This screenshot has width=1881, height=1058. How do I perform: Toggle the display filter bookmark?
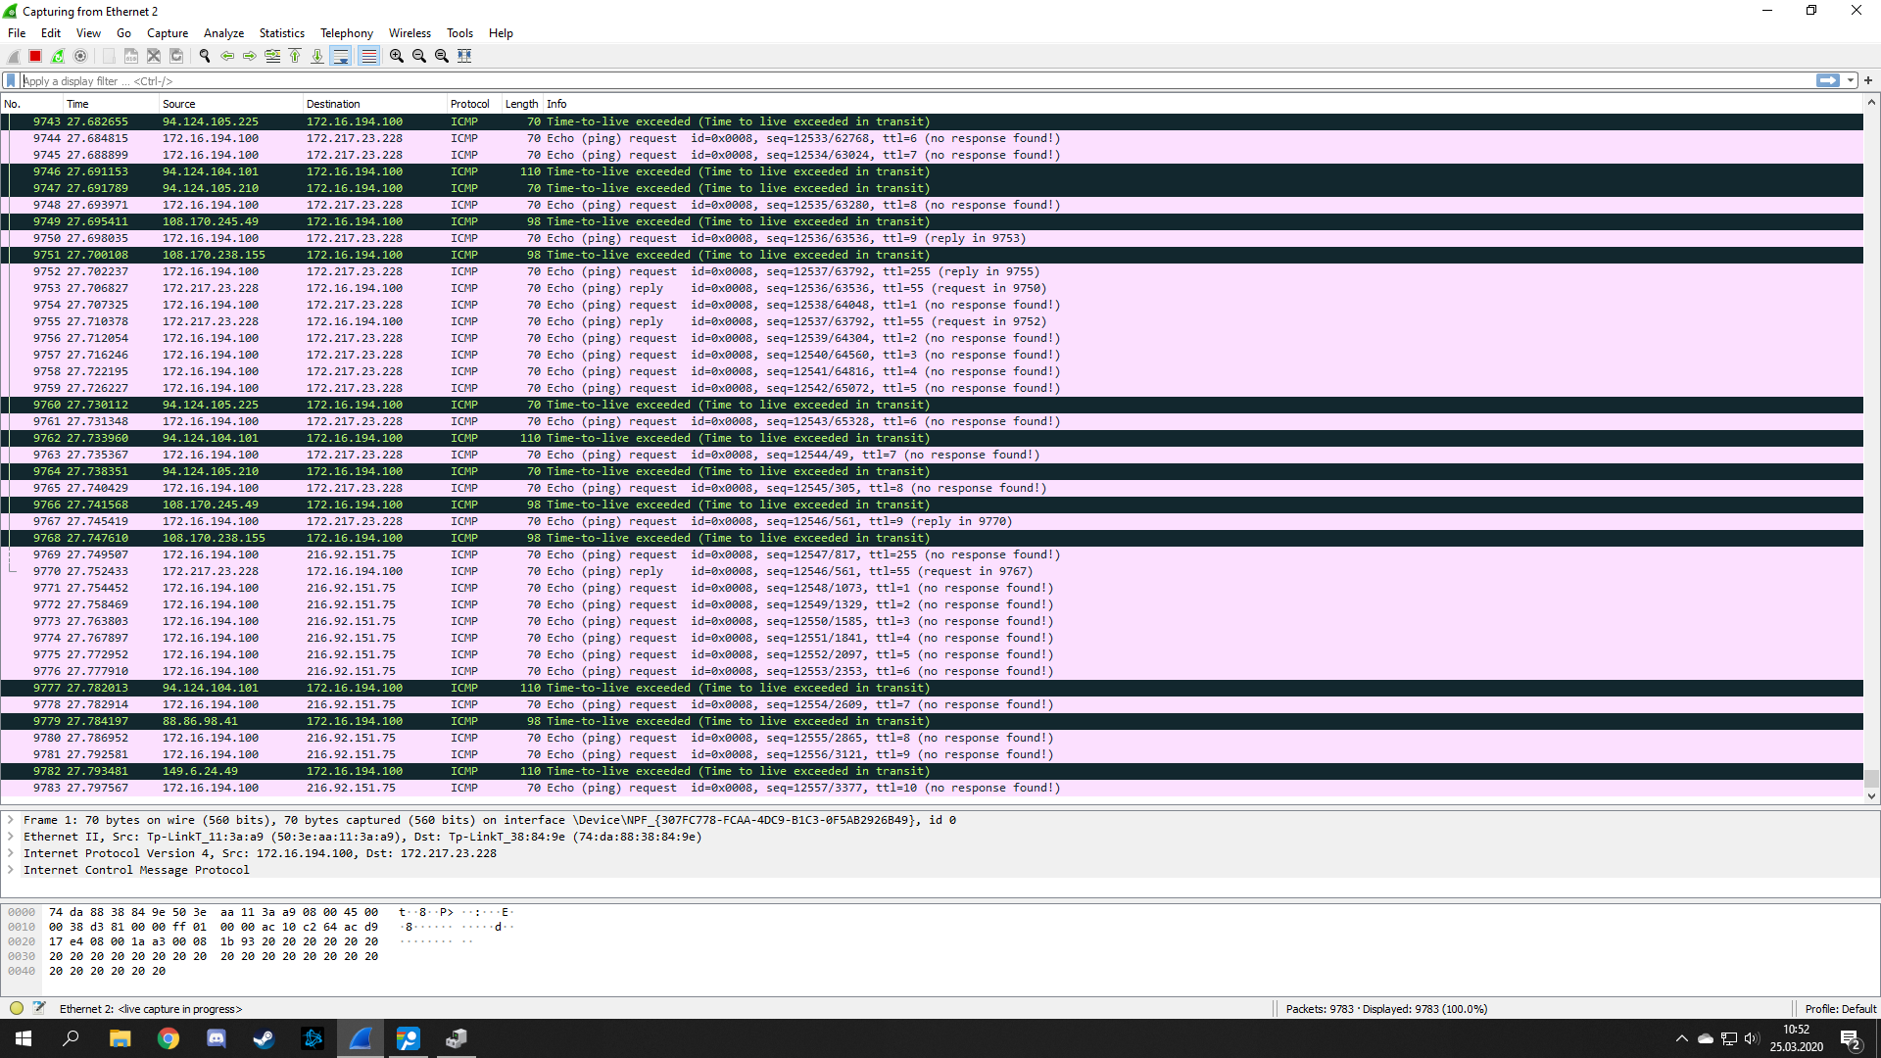pos(11,81)
